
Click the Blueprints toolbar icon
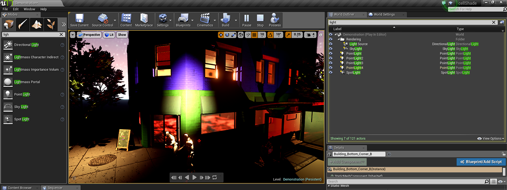click(183, 20)
